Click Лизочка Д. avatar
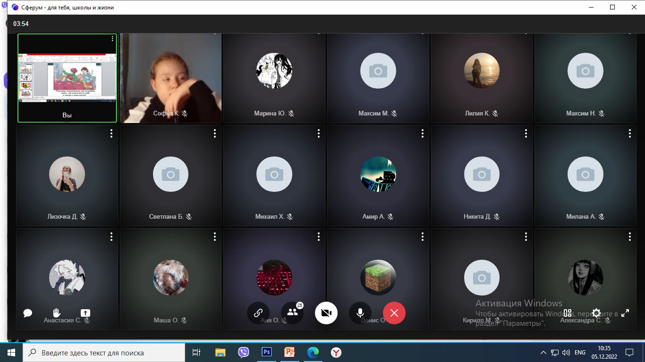Image resolution: width=645 pixels, height=362 pixels. [x=67, y=174]
